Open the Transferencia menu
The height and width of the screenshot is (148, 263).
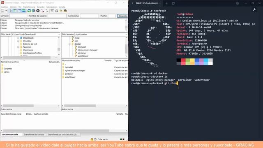(29, 7)
